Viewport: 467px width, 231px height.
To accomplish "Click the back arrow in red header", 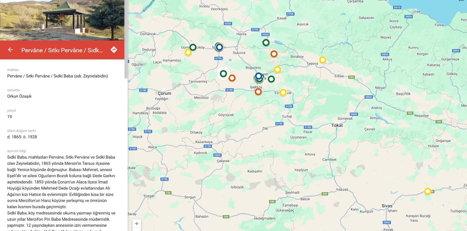I will (x=10, y=49).
